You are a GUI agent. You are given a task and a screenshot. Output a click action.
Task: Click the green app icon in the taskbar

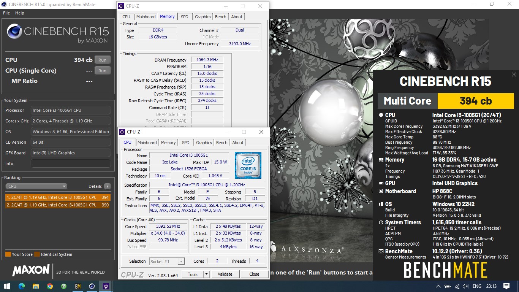[x=64, y=286]
